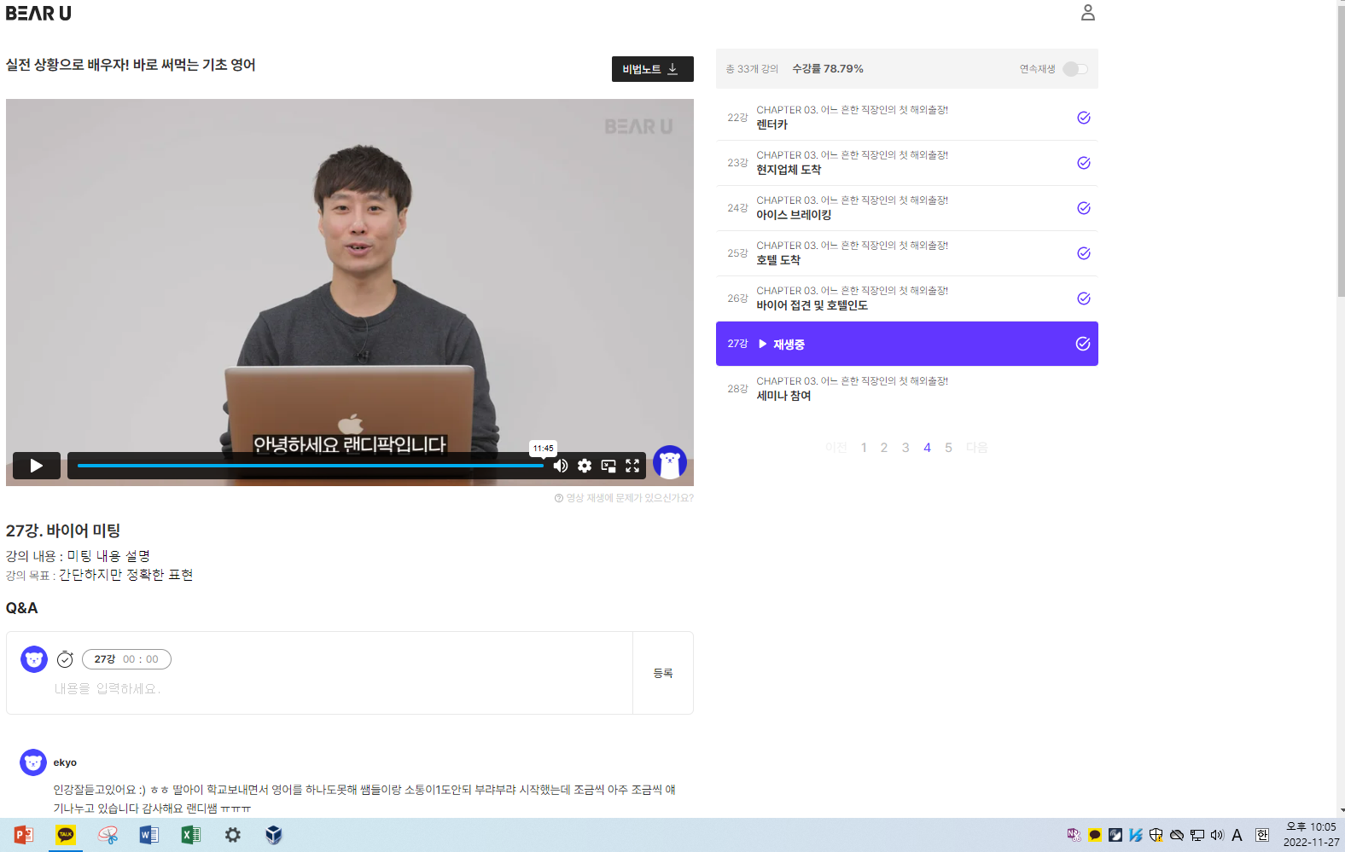Click completion check on 27강 재생중 row
The width and height of the screenshot is (1345, 852).
click(x=1083, y=344)
